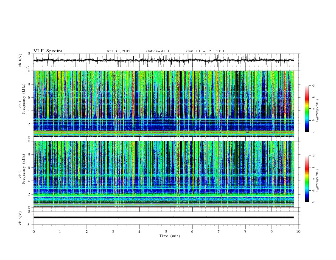Image resolution: width=336 pixels, height=260 pixels.
Task: Click time axis tick label "0"
Action: tap(34, 232)
